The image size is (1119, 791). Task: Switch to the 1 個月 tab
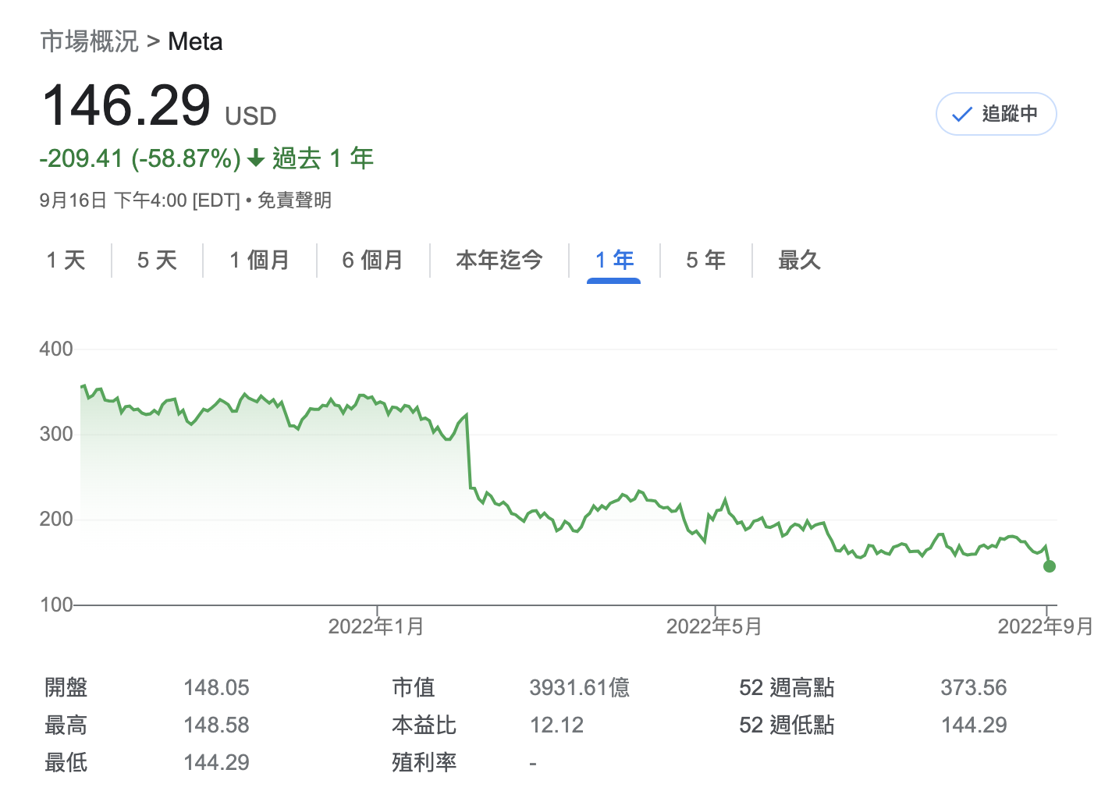coord(260,260)
